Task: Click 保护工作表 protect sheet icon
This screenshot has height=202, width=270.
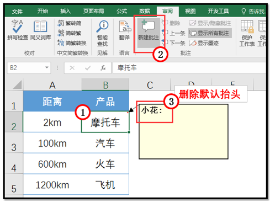Action: pos(247,33)
